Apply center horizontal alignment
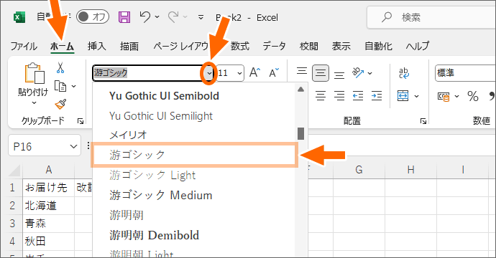This screenshot has height=258, width=496. click(x=321, y=96)
